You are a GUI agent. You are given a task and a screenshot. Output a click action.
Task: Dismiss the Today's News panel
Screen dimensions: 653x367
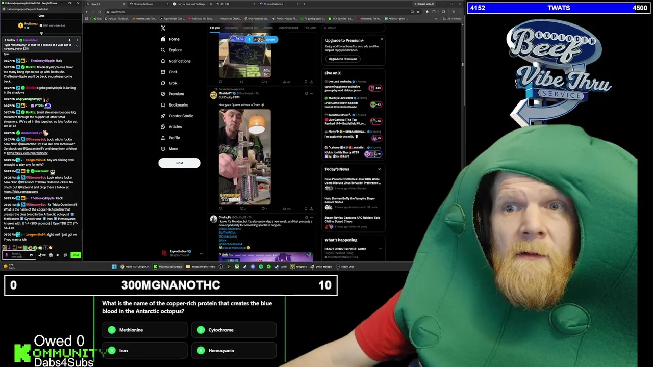tap(379, 169)
